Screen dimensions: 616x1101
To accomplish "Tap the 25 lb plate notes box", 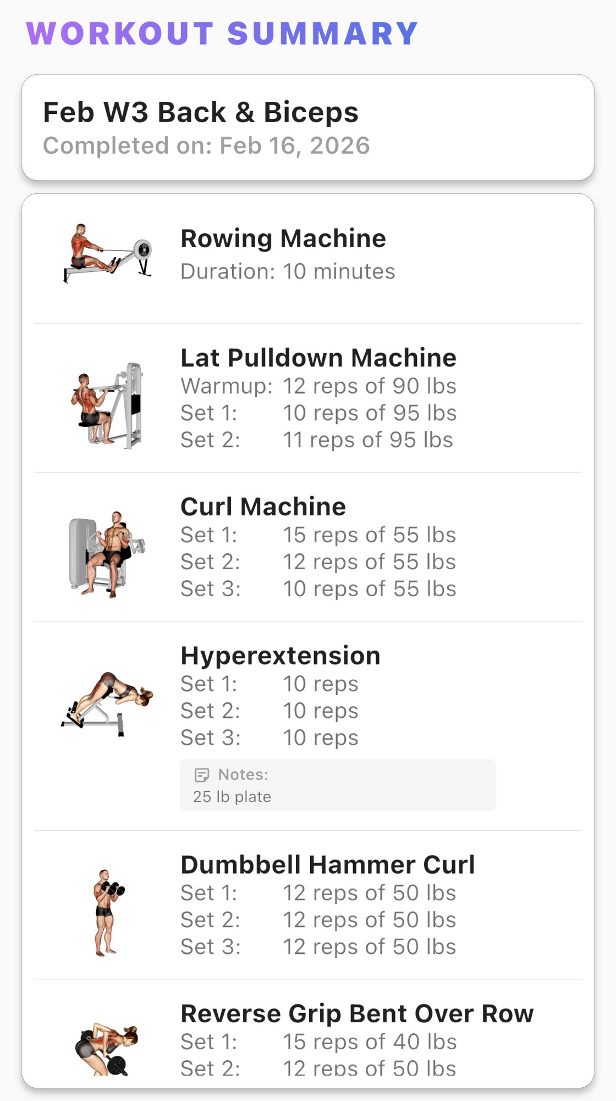I will point(338,786).
